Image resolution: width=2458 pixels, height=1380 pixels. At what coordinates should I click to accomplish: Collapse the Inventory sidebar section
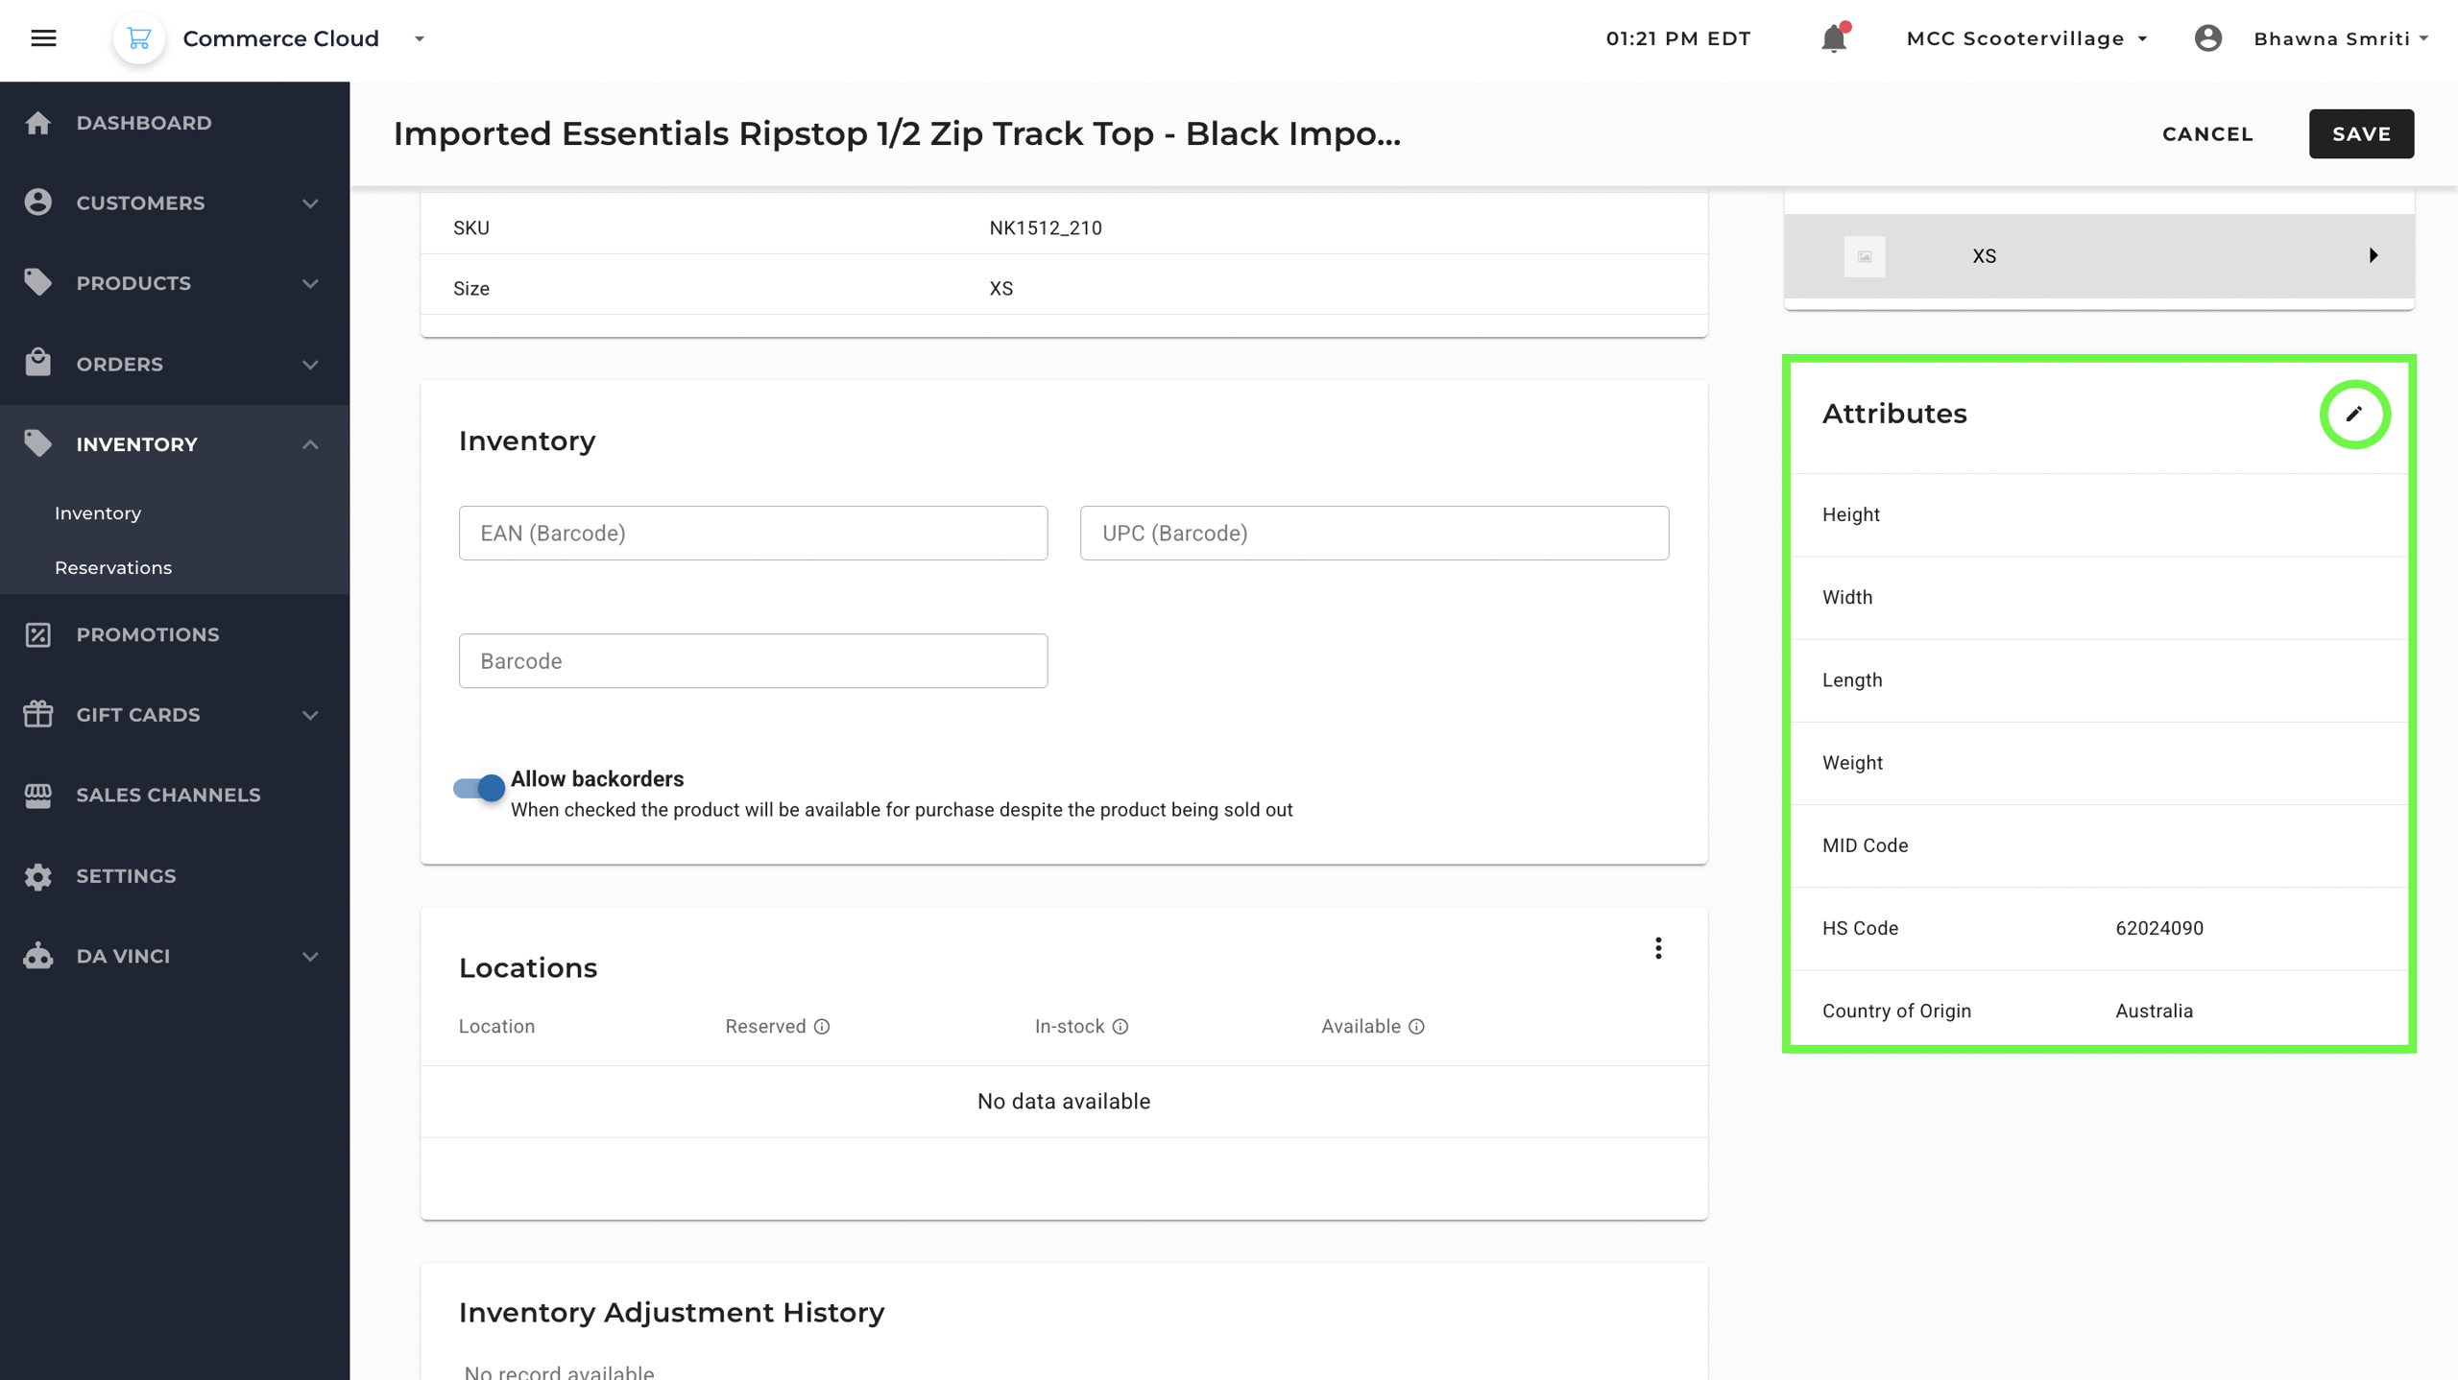(310, 444)
